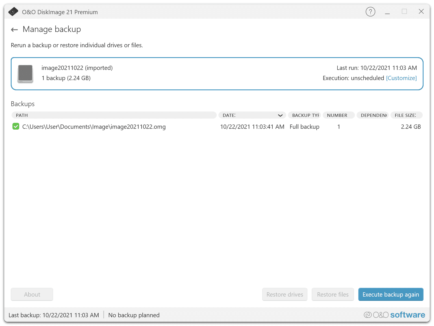Image resolution: width=434 pixels, height=326 pixels.
Task: Click the O&O DiskImage app logo
Action: tap(13, 12)
